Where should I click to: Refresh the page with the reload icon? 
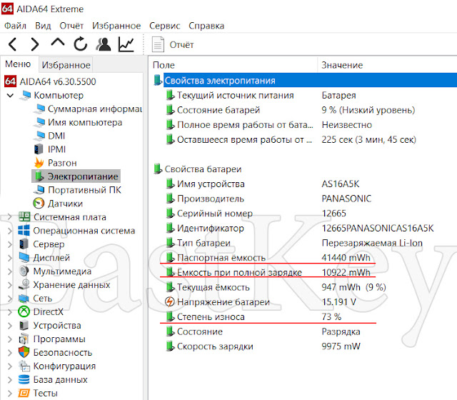(80, 44)
